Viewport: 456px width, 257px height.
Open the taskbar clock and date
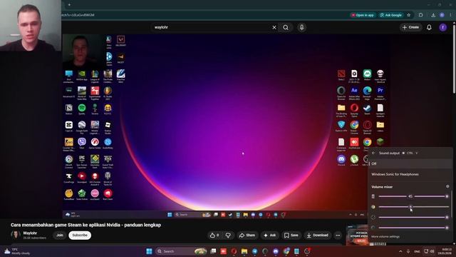click(445, 251)
